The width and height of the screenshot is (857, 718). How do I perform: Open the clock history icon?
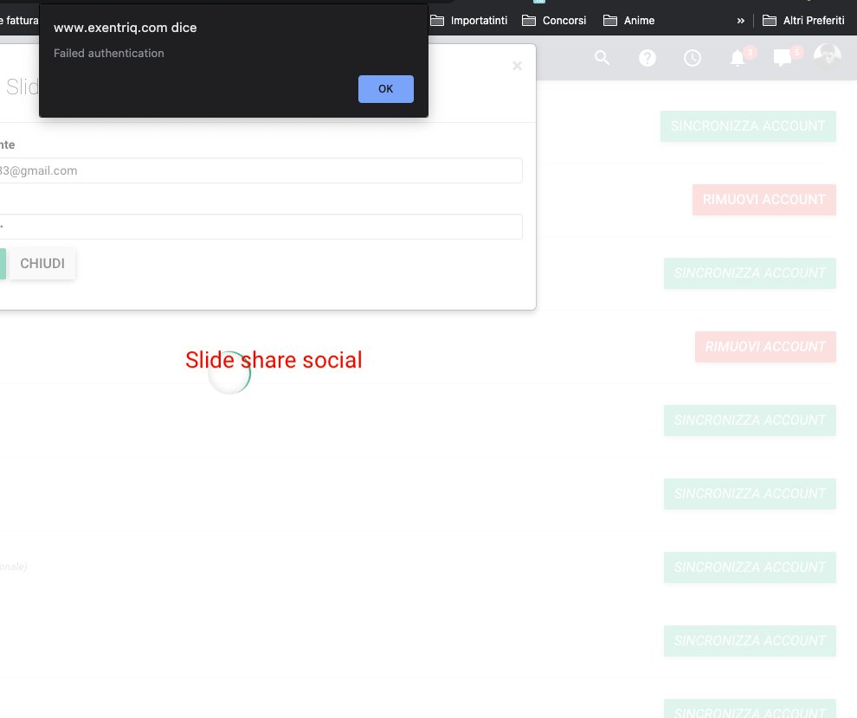click(693, 58)
